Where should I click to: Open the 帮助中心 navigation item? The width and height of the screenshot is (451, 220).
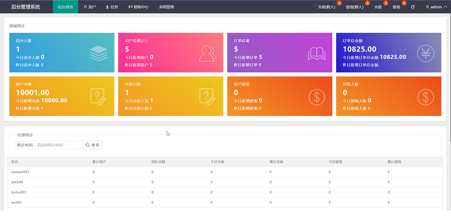click(138, 7)
